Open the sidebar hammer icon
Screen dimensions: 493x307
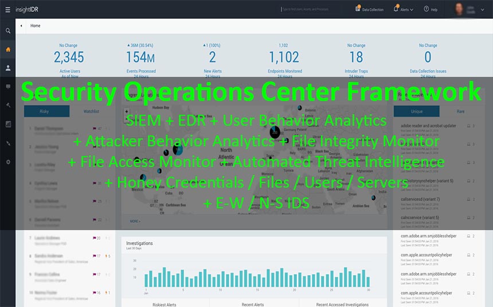(8, 105)
